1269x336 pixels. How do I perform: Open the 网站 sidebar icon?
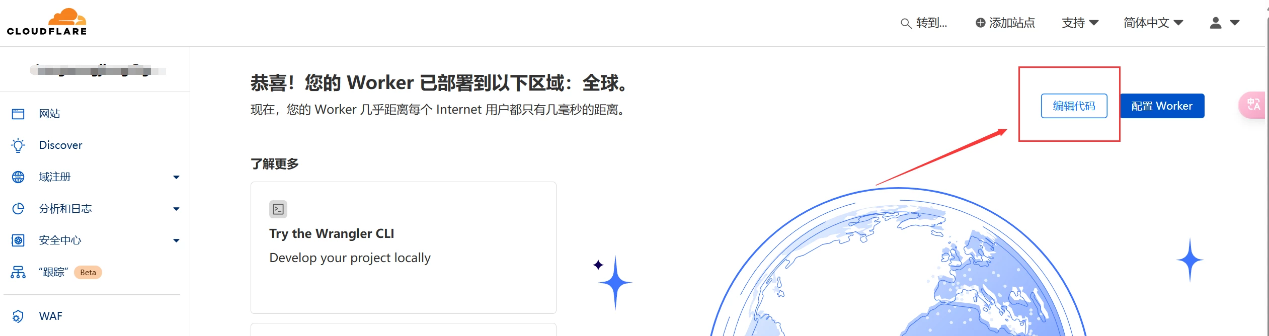(x=18, y=114)
